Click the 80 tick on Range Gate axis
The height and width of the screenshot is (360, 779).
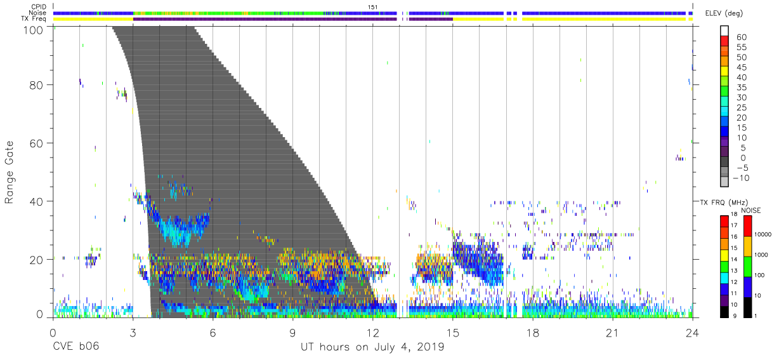37,84
